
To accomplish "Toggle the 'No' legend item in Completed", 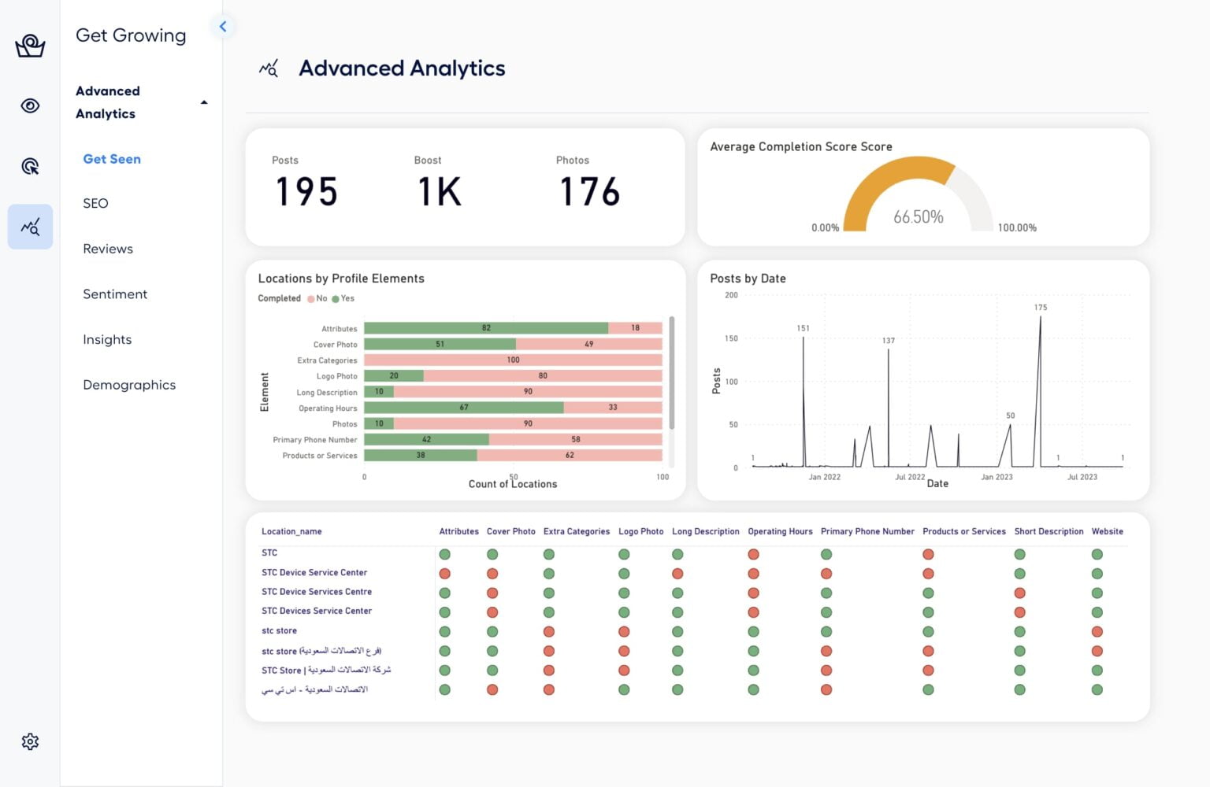I will point(317,299).
